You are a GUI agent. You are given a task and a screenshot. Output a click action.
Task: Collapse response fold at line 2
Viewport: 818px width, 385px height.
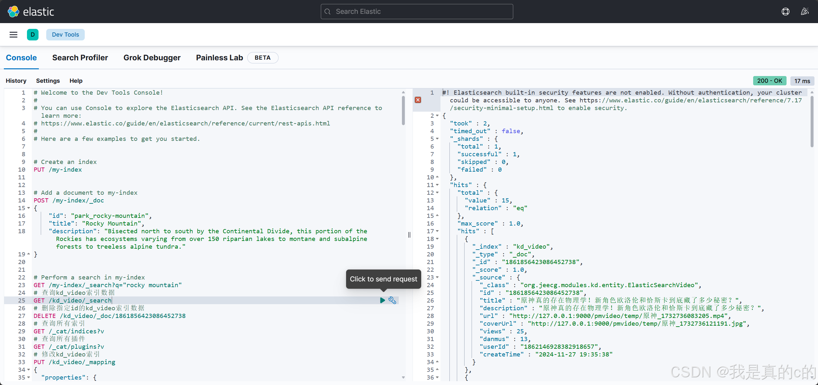pos(437,116)
